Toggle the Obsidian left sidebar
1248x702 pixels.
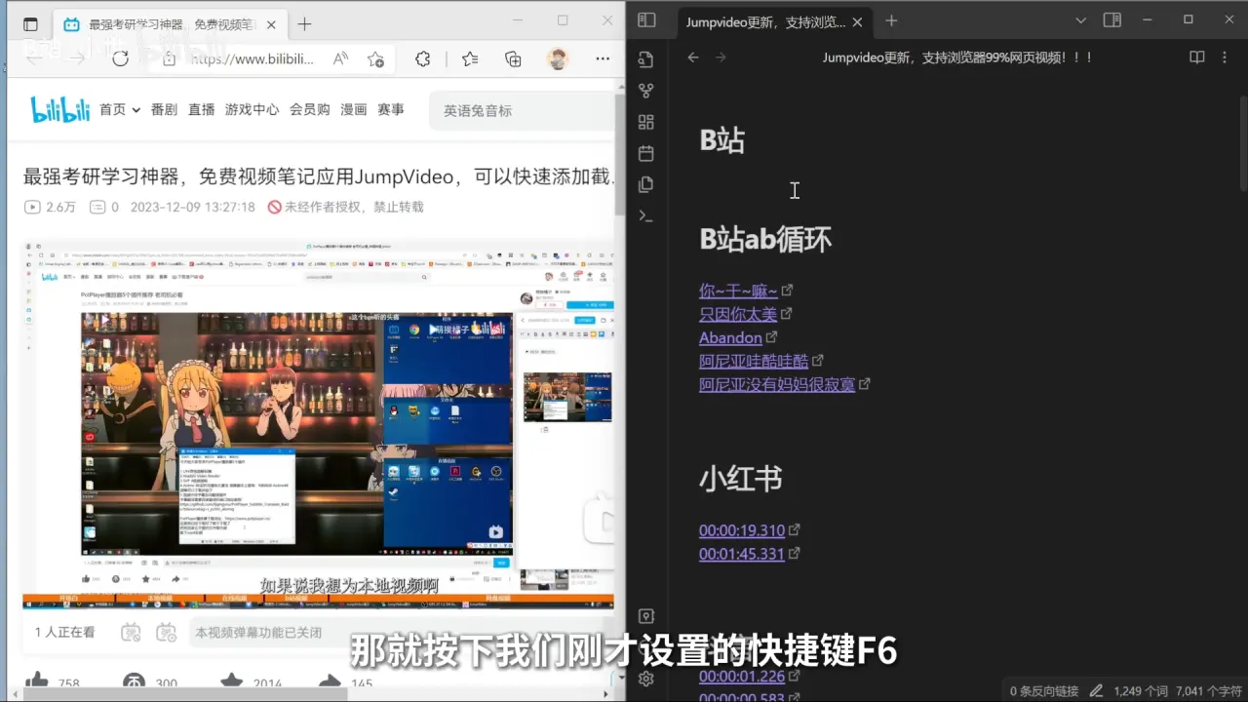(646, 20)
